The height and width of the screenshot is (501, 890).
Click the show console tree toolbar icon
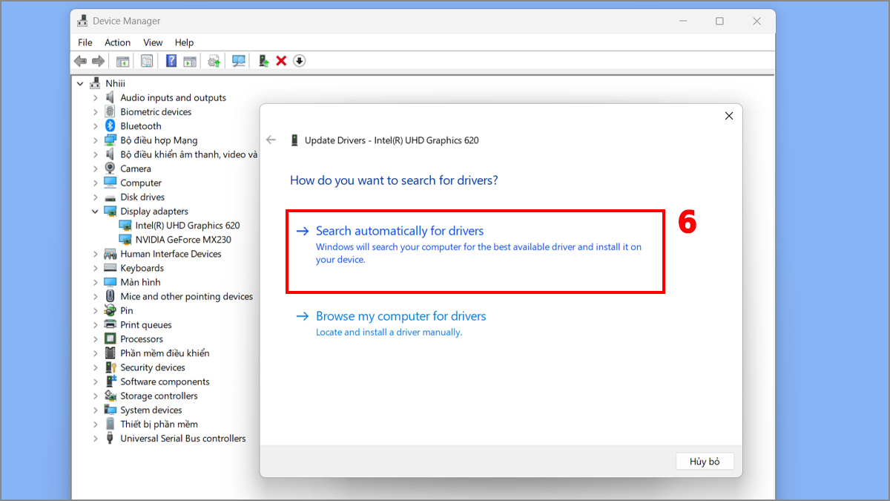122,61
